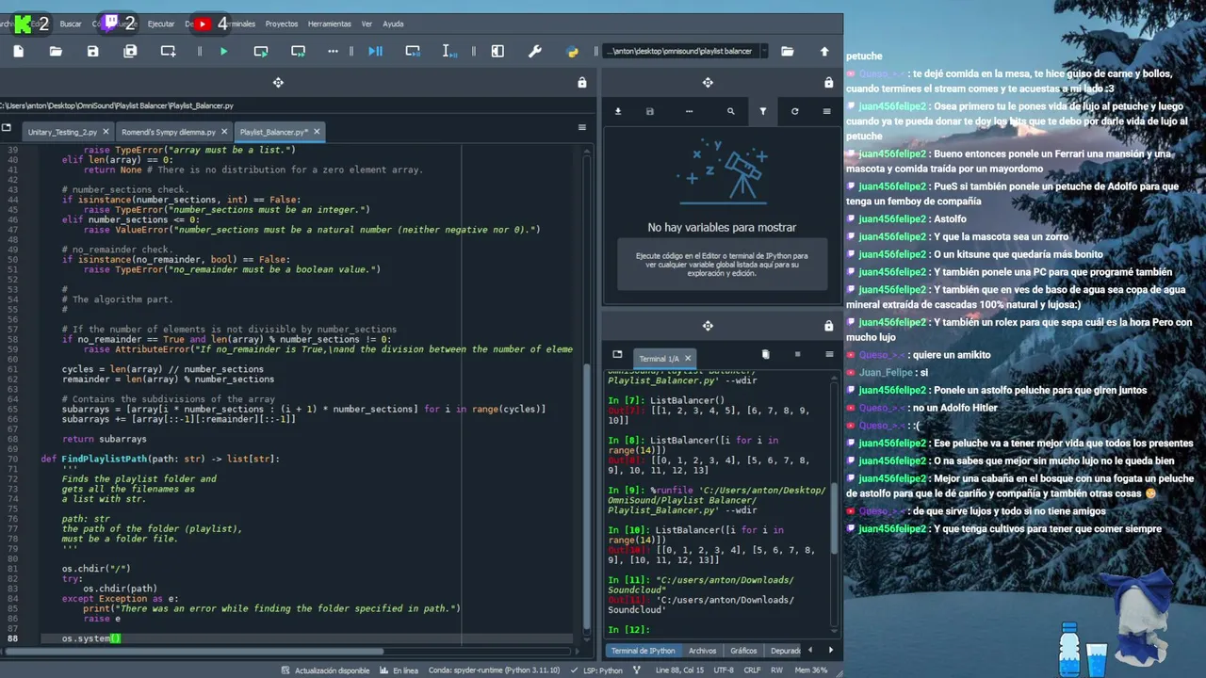This screenshot has height=678, width=1206.
Task: Show earlier pane tabs with left arrow
Action: tap(810, 650)
